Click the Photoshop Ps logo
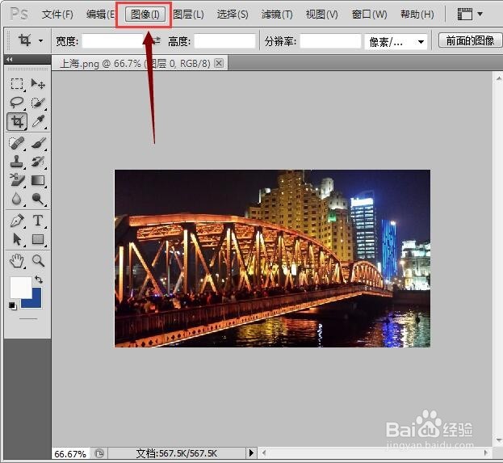The width and height of the screenshot is (503, 463). pos(19,14)
